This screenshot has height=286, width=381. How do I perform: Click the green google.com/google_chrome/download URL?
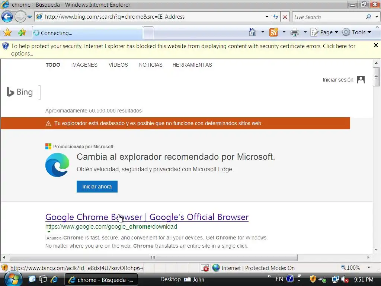(111, 227)
